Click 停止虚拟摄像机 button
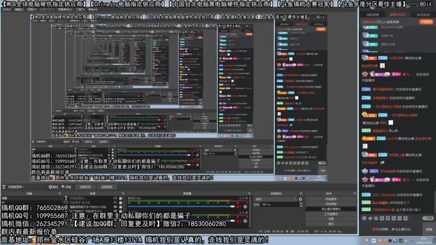The width and height of the screenshot is (436, 245). pyautogui.click(x=331, y=209)
